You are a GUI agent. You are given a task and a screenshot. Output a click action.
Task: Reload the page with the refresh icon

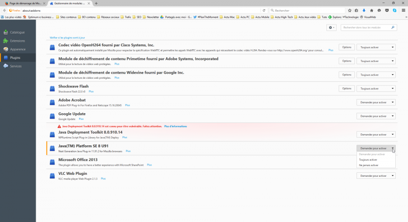(x=264, y=10)
